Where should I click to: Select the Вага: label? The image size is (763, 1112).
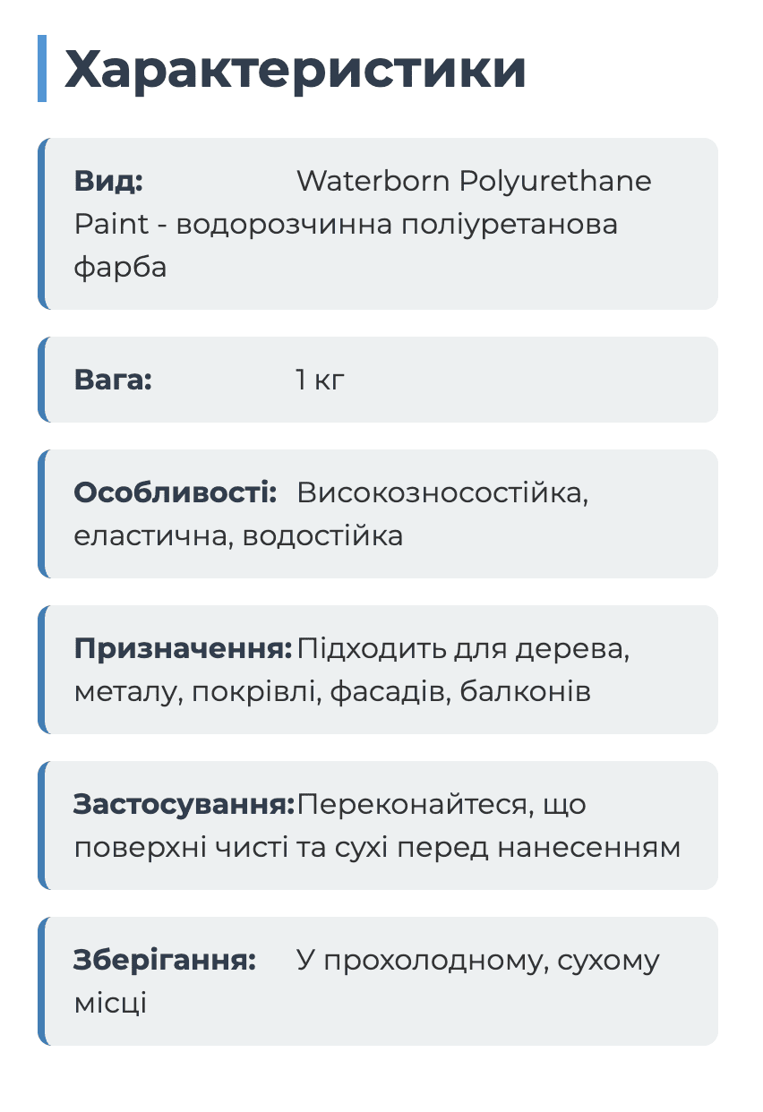[x=113, y=380]
